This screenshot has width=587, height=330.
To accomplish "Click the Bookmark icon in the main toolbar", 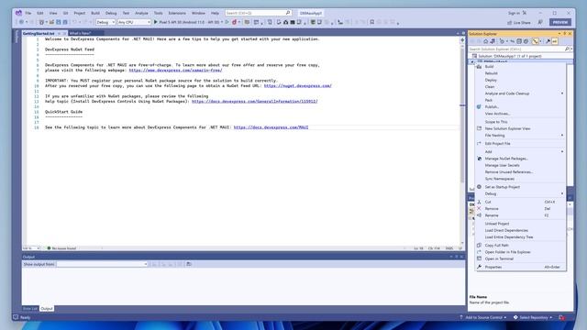I will point(371,22).
